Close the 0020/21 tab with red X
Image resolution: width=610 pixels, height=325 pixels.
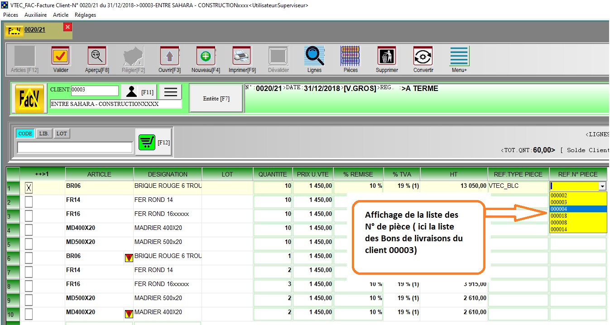pos(67,27)
